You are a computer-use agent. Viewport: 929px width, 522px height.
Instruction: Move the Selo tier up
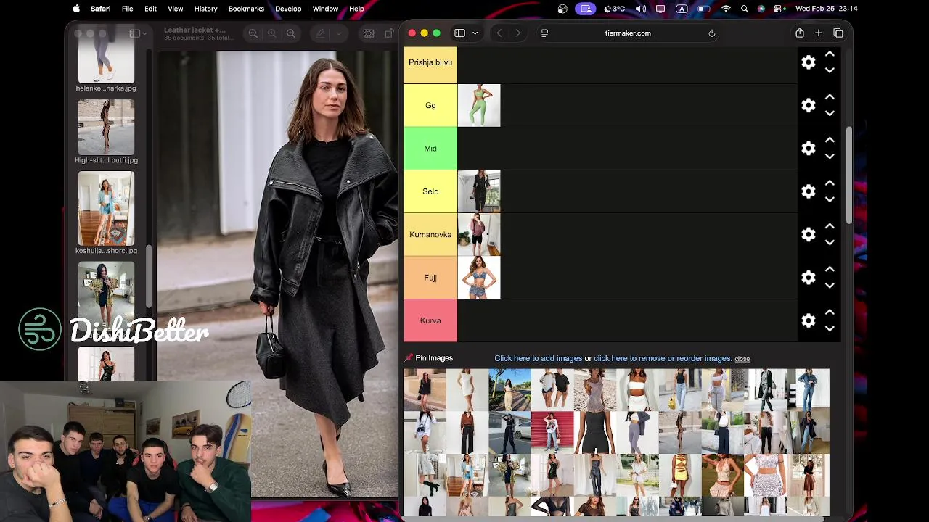pyautogui.click(x=830, y=183)
